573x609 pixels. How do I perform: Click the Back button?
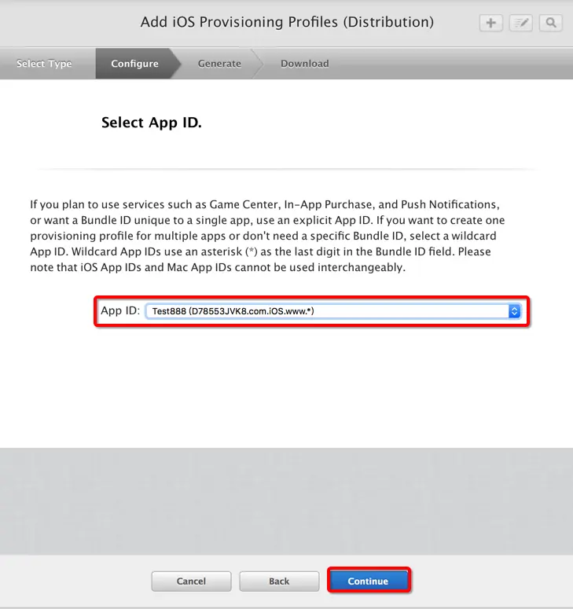point(279,581)
